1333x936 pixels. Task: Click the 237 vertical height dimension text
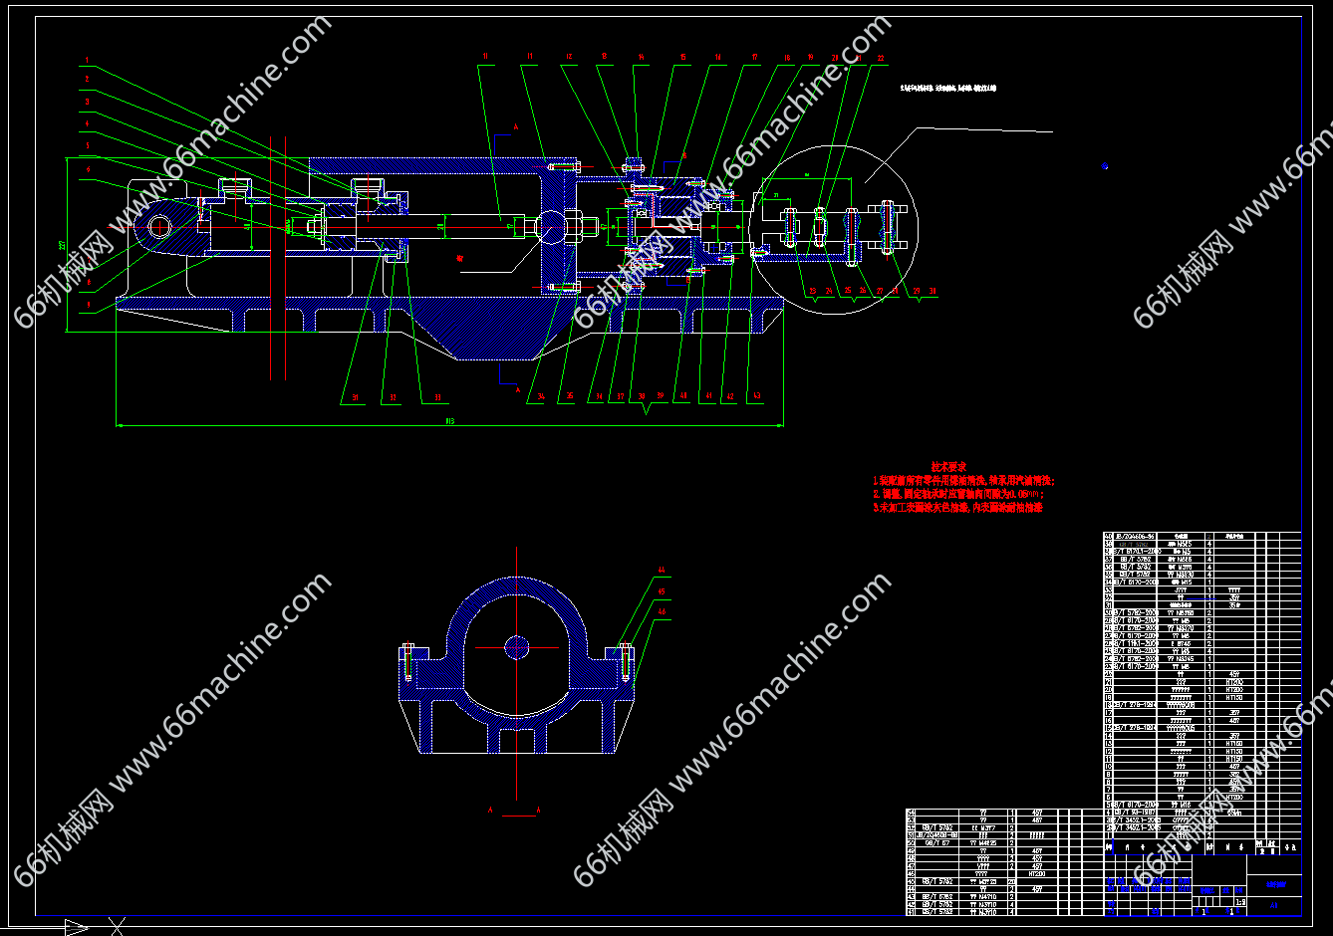[x=63, y=245]
